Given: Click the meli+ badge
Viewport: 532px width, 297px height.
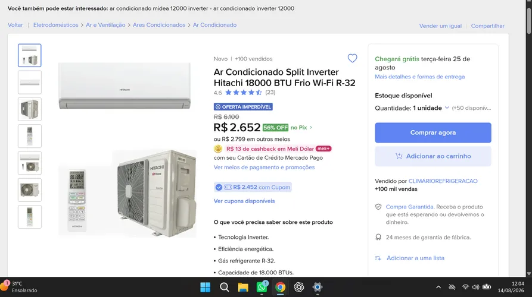Looking at the screenshot, I should (x=323, y=148).
